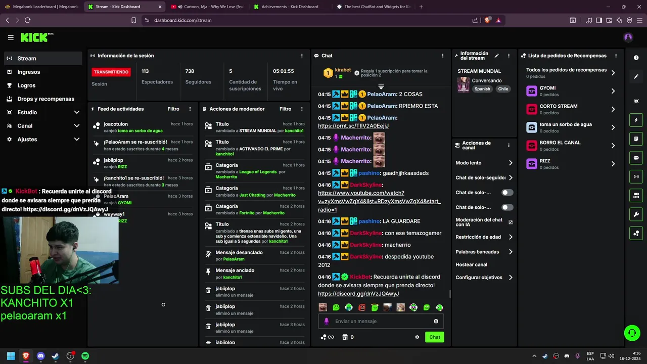Open Brave Leo AI sparkle icon
The image size is (647, 364).
click(x=620, y=20)
